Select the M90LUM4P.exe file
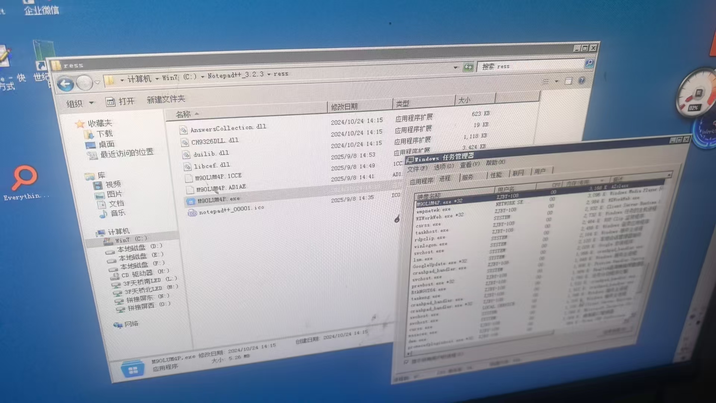This screenshot has height=403, width=716. coord(218,200)
